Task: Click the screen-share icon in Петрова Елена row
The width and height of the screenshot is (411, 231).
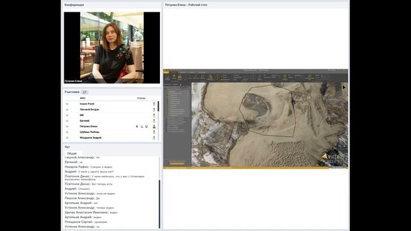Action: pos(146,126)
